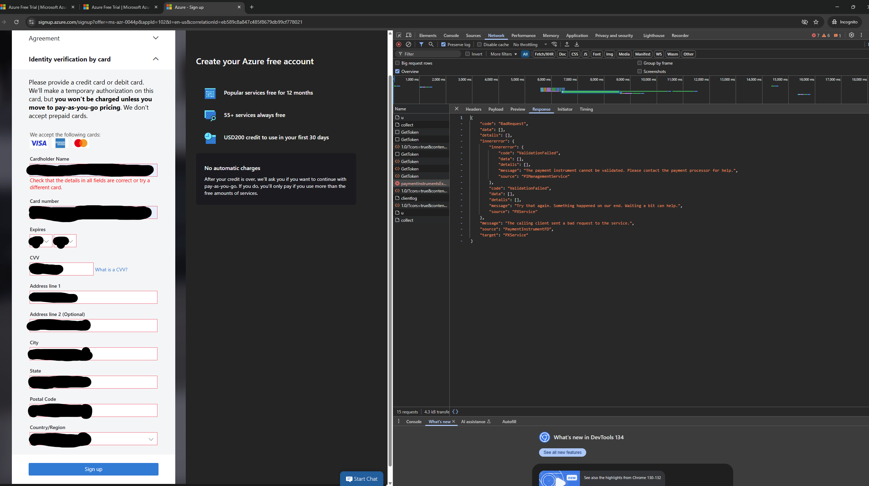Enable Disable cache checkbox
Image resolution: width=869 pixels, height=486 pixels.
479,44
